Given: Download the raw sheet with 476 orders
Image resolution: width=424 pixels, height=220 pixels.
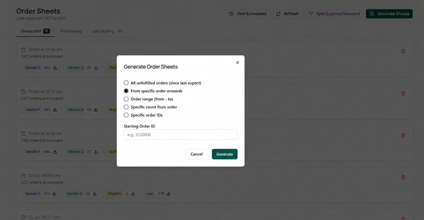Looking at the screenshot, I should (x=169, y=194).
